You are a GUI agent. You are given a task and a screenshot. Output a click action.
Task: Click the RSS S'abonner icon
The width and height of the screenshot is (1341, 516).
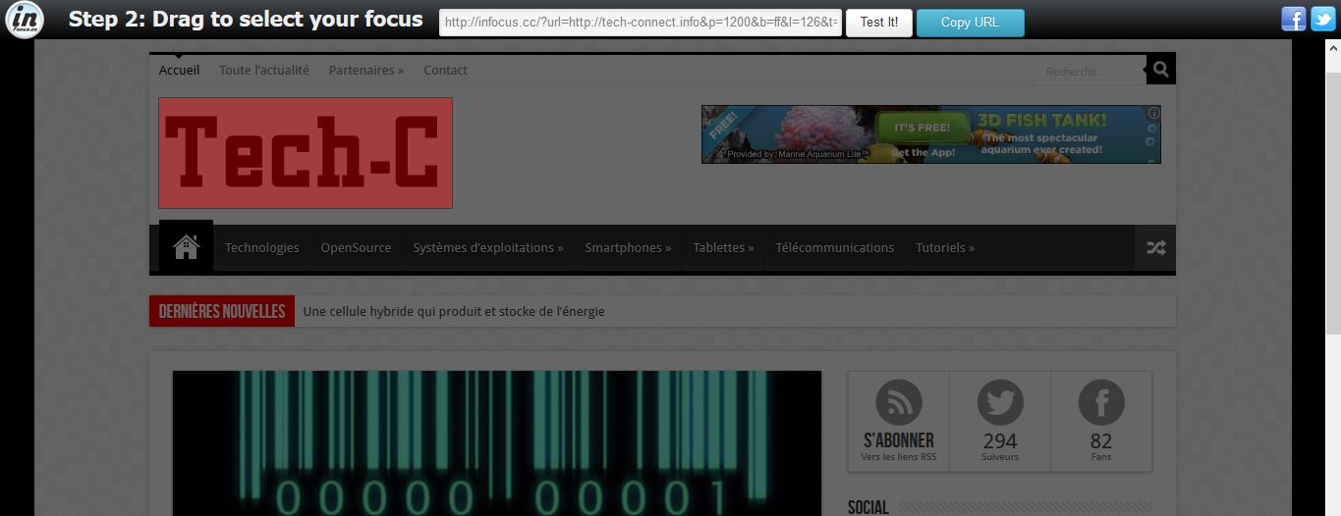point(899,403)
